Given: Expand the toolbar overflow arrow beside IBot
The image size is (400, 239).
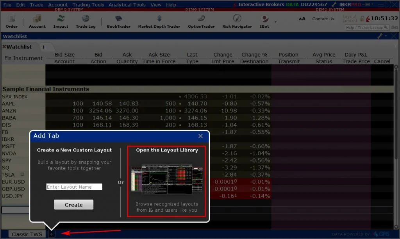Looking at the screenshot, I should (276, 22).
